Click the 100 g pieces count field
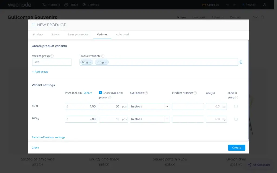This screenshot has width=277, height=173. pyautogui.click(x=113, y=119)
